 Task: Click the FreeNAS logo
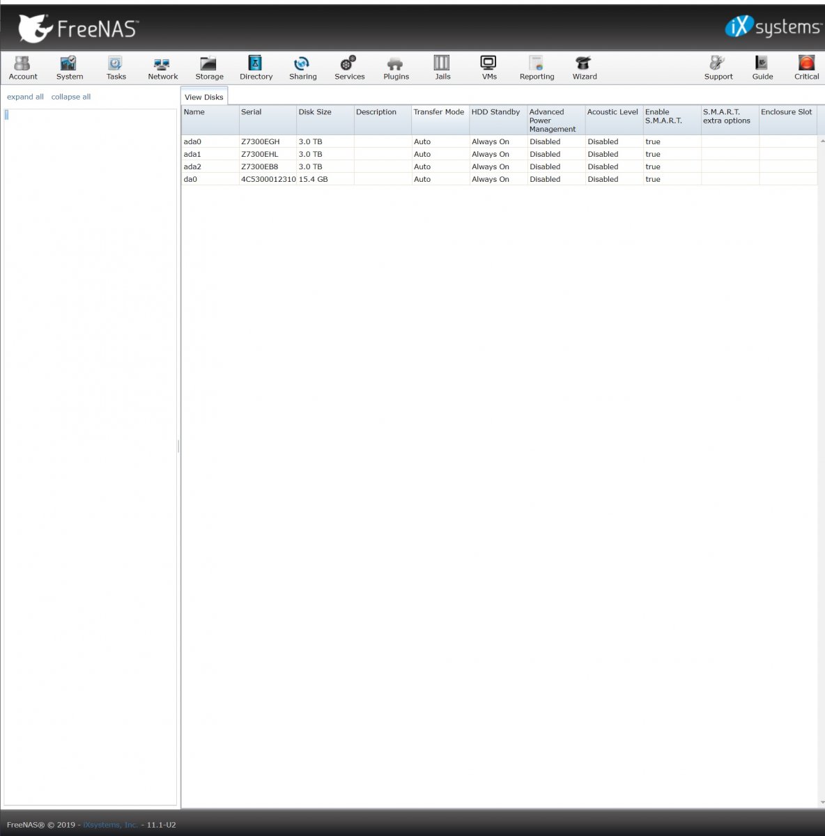pyautogui.click(x=78, y=28)
